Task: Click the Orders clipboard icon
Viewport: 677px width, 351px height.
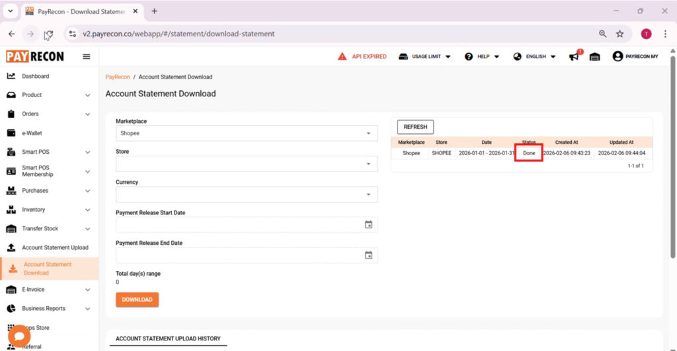Action: click(11, 113)
